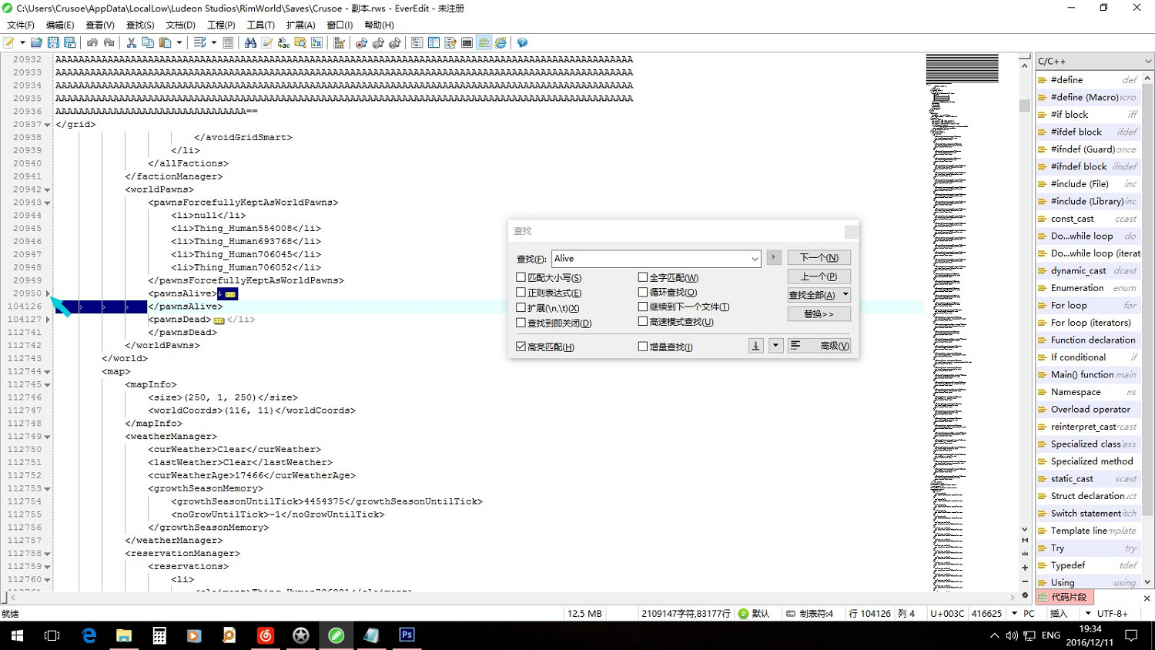Click the Redo arrow in the toolbar

pos(109,43)
